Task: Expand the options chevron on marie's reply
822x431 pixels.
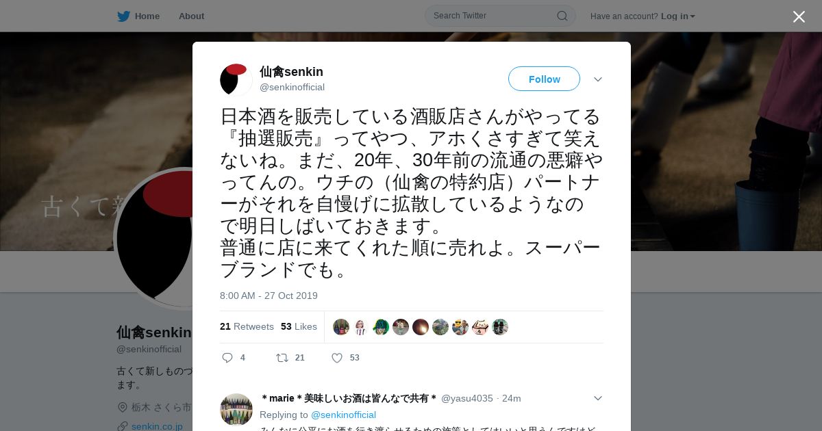Action: pyautogui.click(x=597, y=398)
